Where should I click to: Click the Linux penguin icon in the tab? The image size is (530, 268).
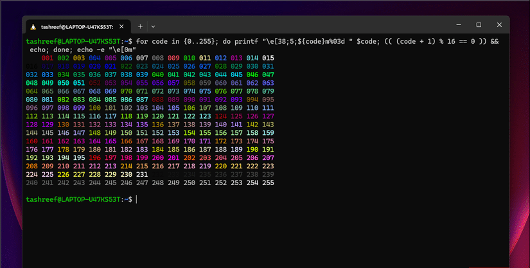point(33,27)
